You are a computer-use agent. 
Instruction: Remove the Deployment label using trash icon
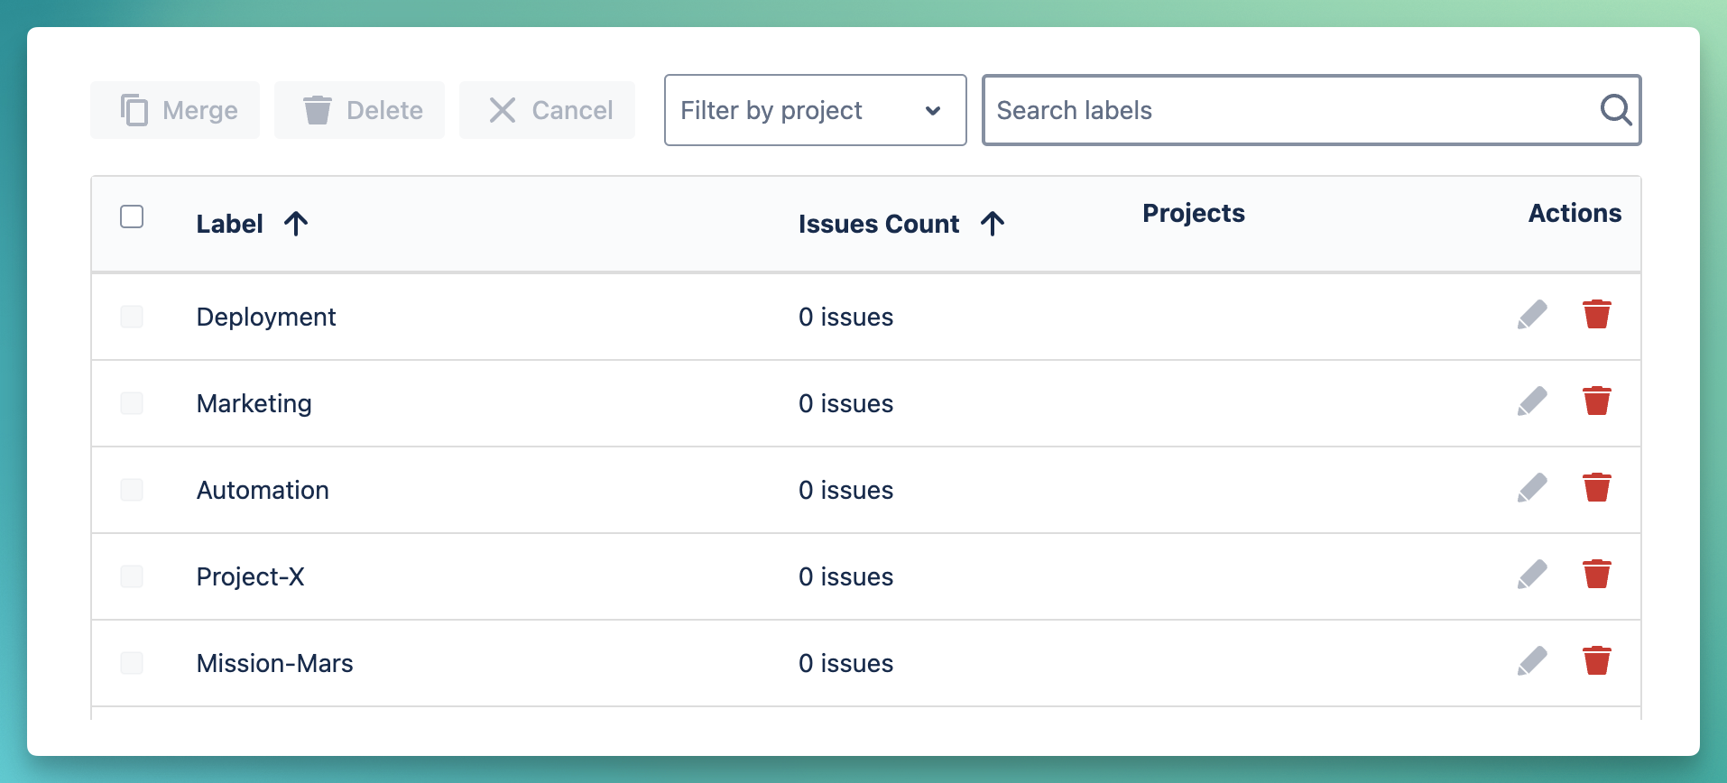[x=1596, y=315]
